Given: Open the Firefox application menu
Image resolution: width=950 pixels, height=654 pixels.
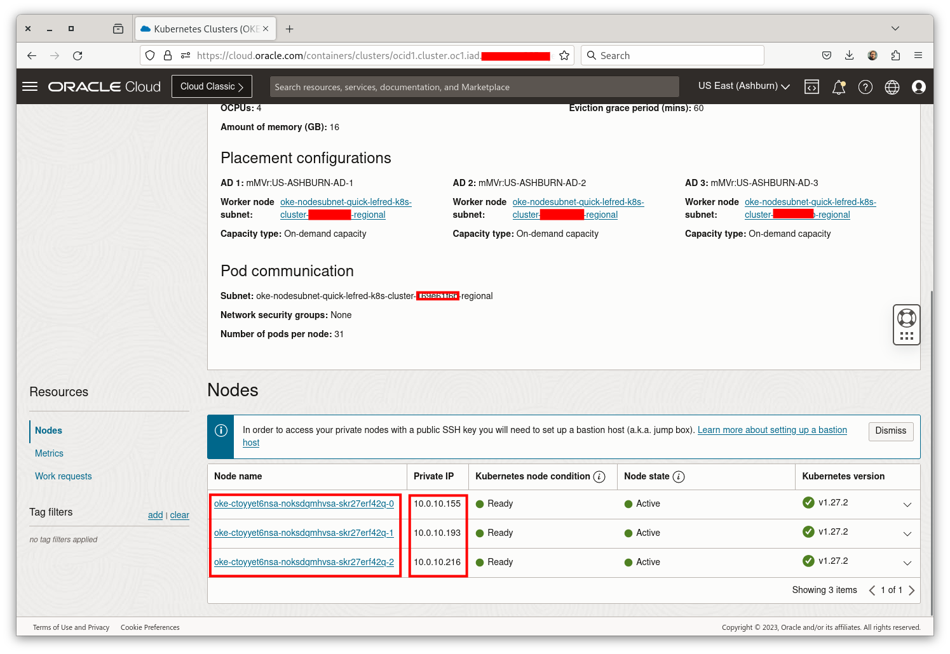Looking at the screenshot, I should [x=918, y=56].
